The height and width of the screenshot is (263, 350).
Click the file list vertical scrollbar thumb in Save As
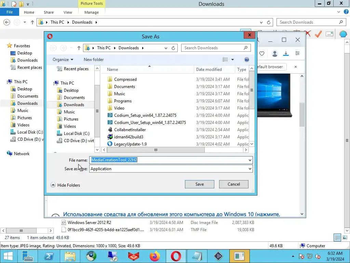(x=252, y=90)
